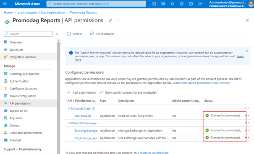This screenshot has height=154, width=254.
Task: Open the directories and subscriptions filter icon
Action: (x=163, y=4)
